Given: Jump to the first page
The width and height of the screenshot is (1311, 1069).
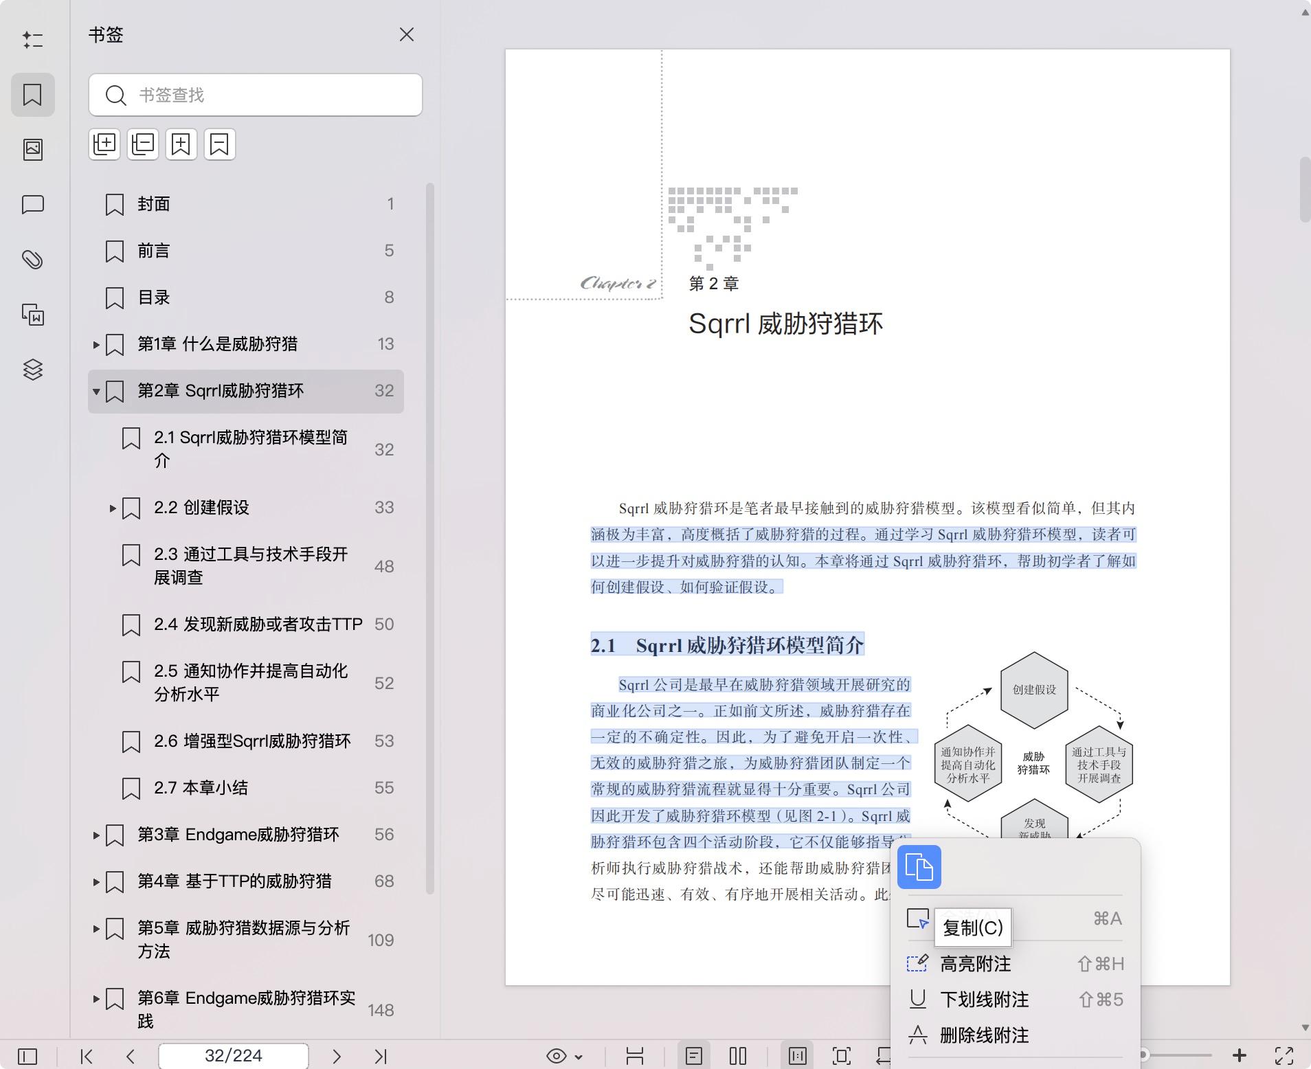Looking at the screenshot, I should 87,1056.
